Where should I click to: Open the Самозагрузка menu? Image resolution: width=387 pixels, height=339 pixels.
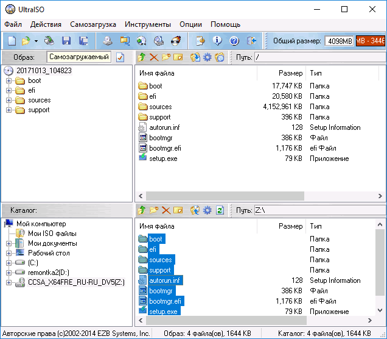click(93, 24)
